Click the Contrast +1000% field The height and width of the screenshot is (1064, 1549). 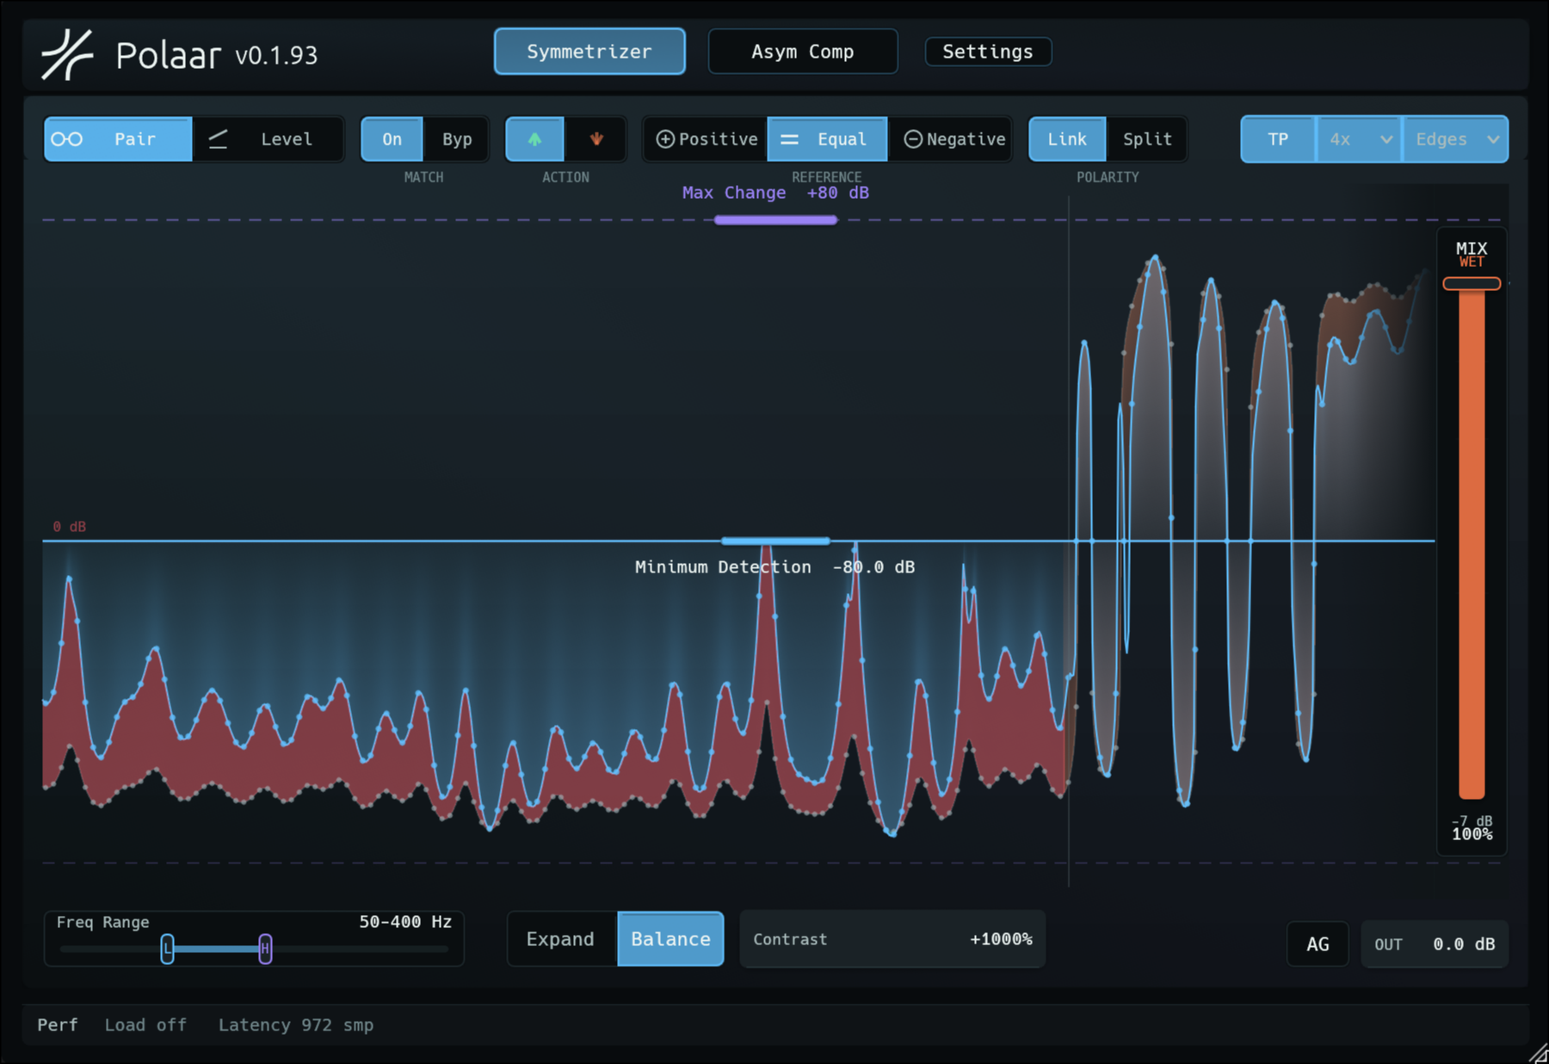pyautogui.click(x=892, y=939)
